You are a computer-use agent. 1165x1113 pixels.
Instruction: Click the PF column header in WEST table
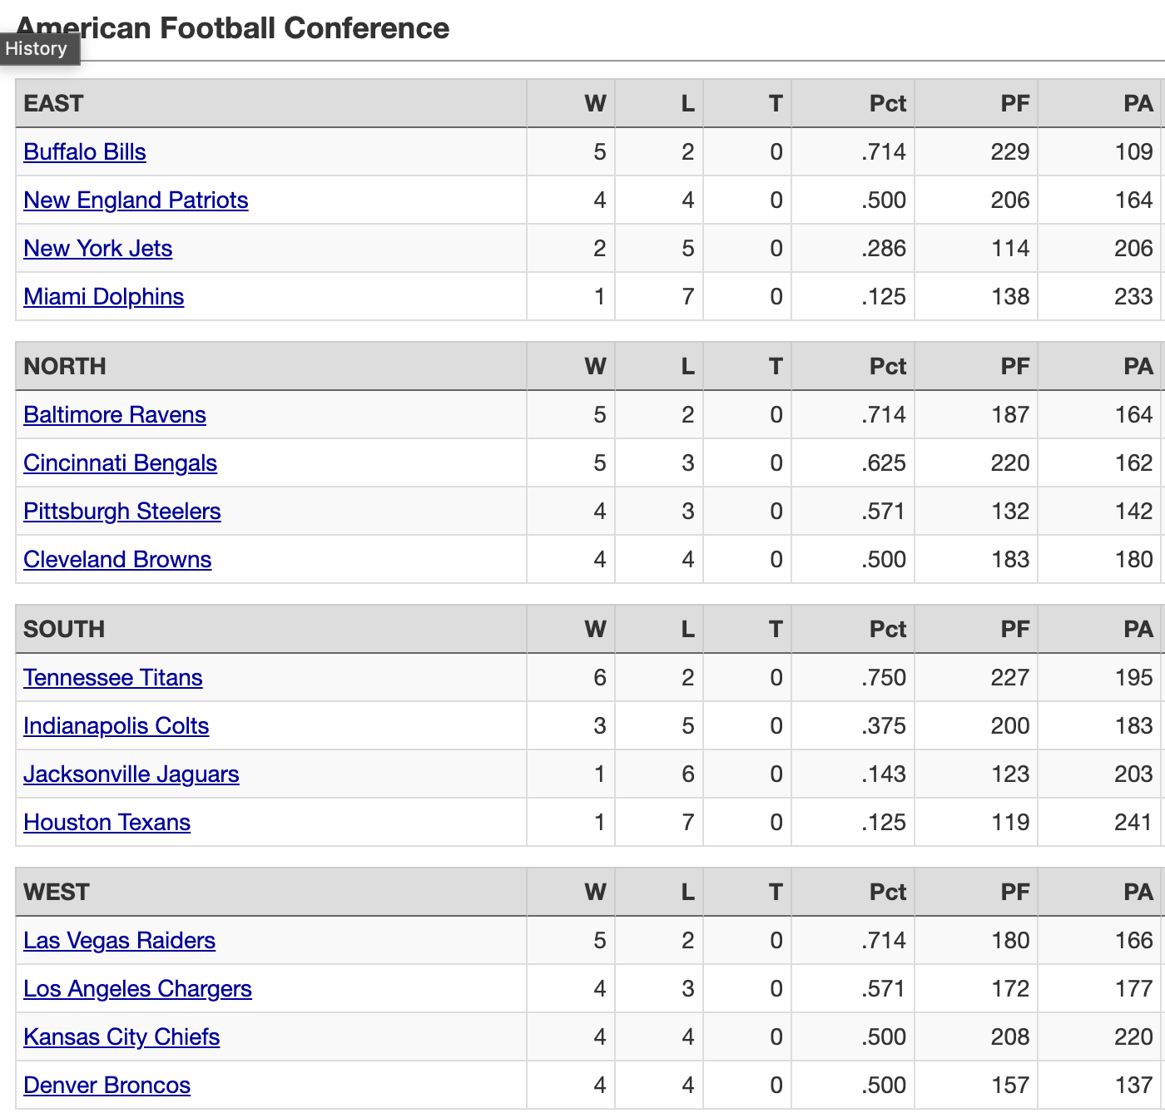[x=1015, y=893]
